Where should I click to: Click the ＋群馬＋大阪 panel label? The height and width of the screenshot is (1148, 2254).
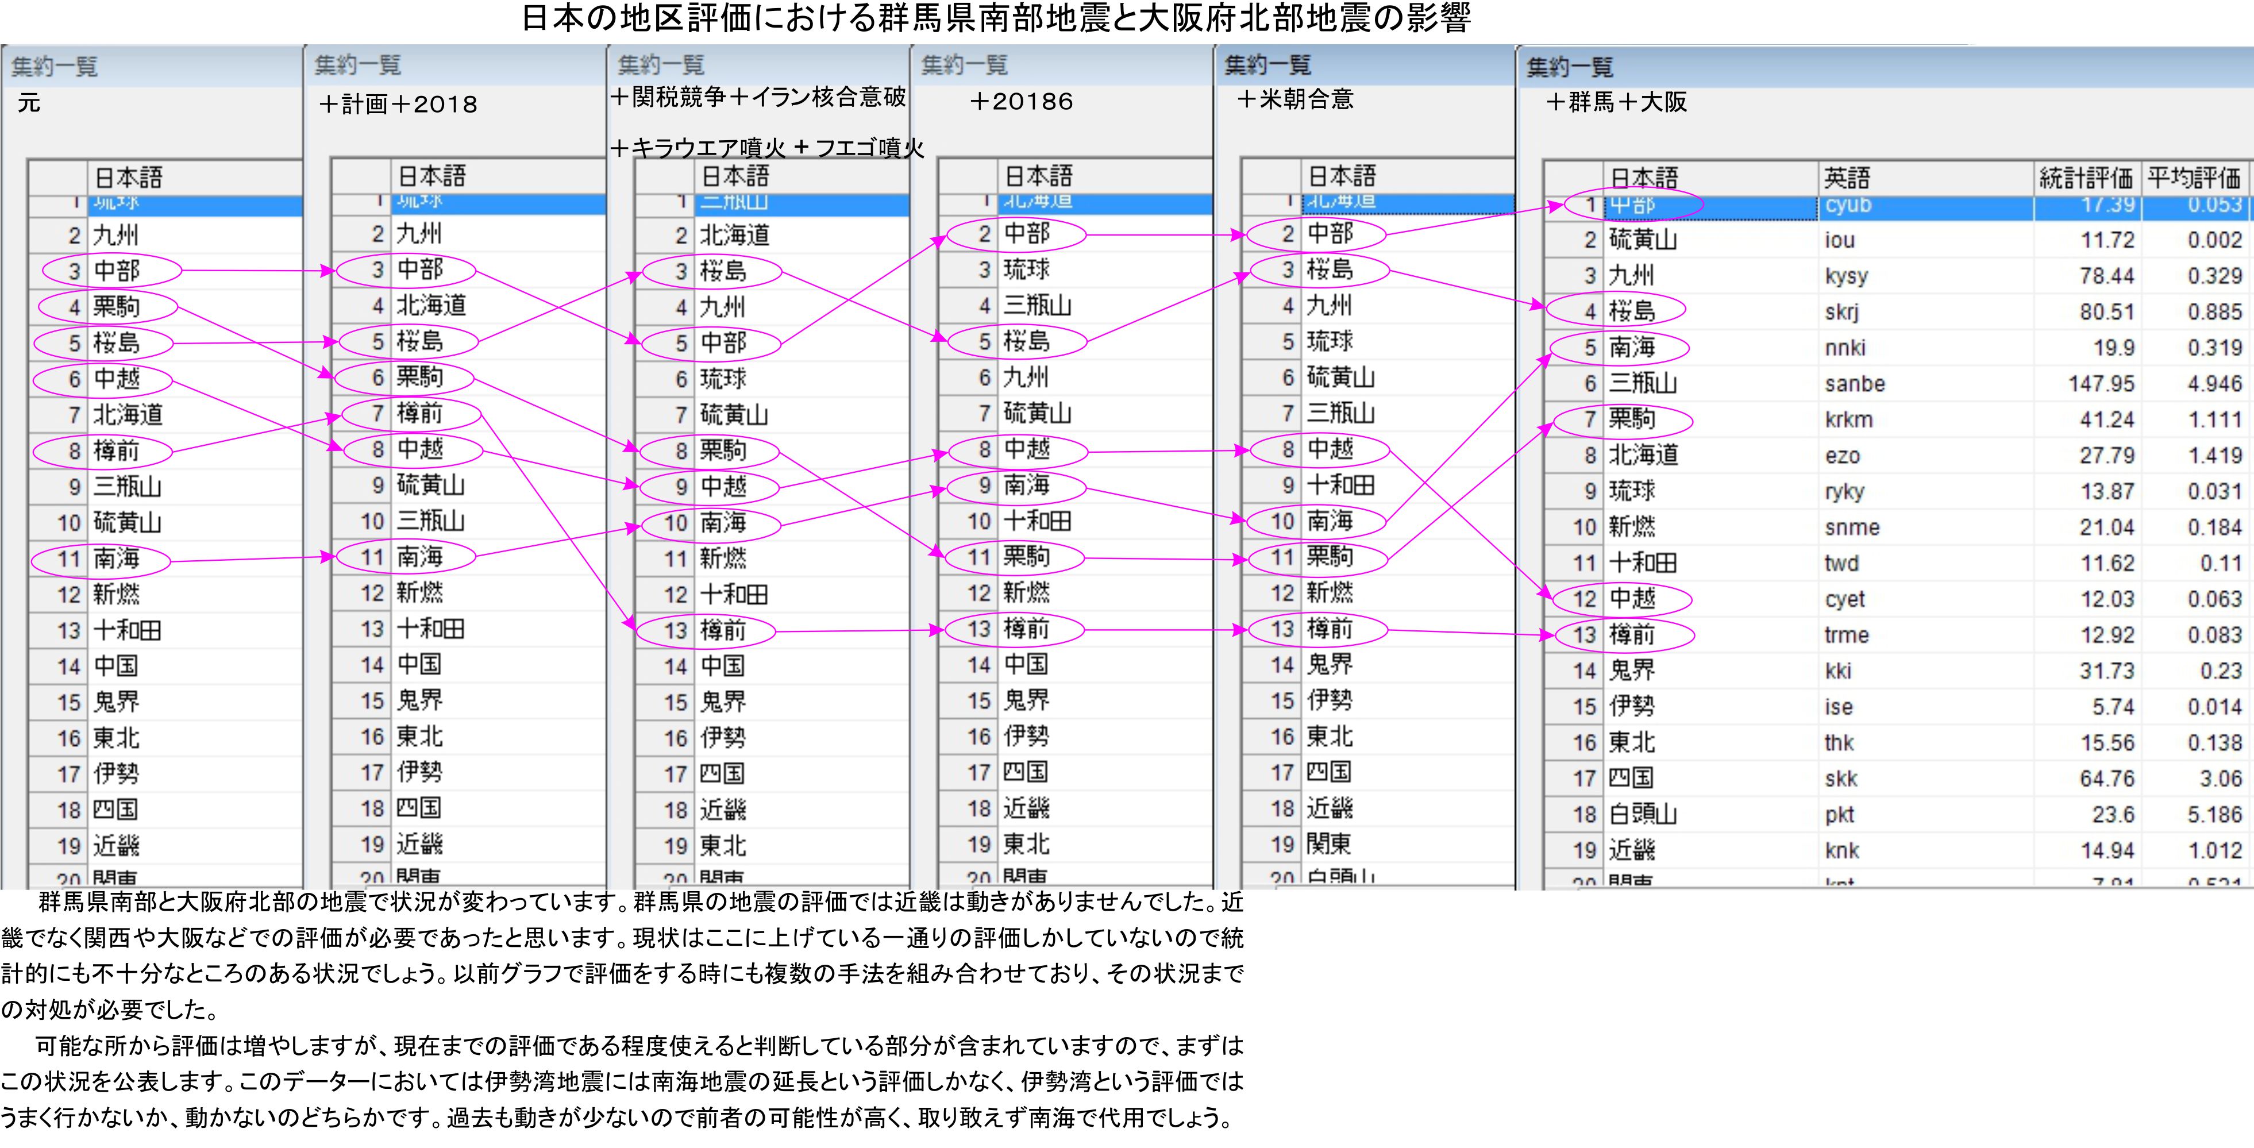click(1616, 102)
